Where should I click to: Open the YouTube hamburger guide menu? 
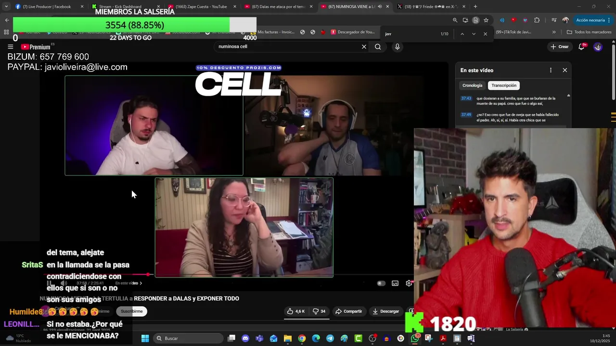click(x=10, y=47)
